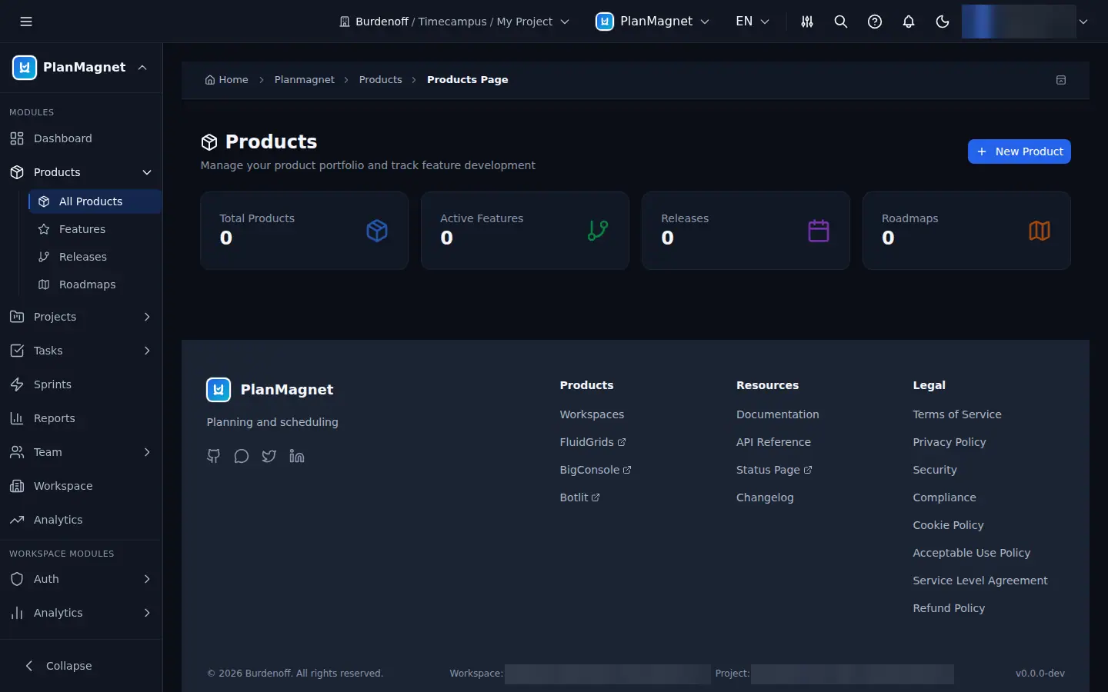Click the purple calendar icon on Releases card
This screenshot has width=1108, height=692.
(819, 231)
